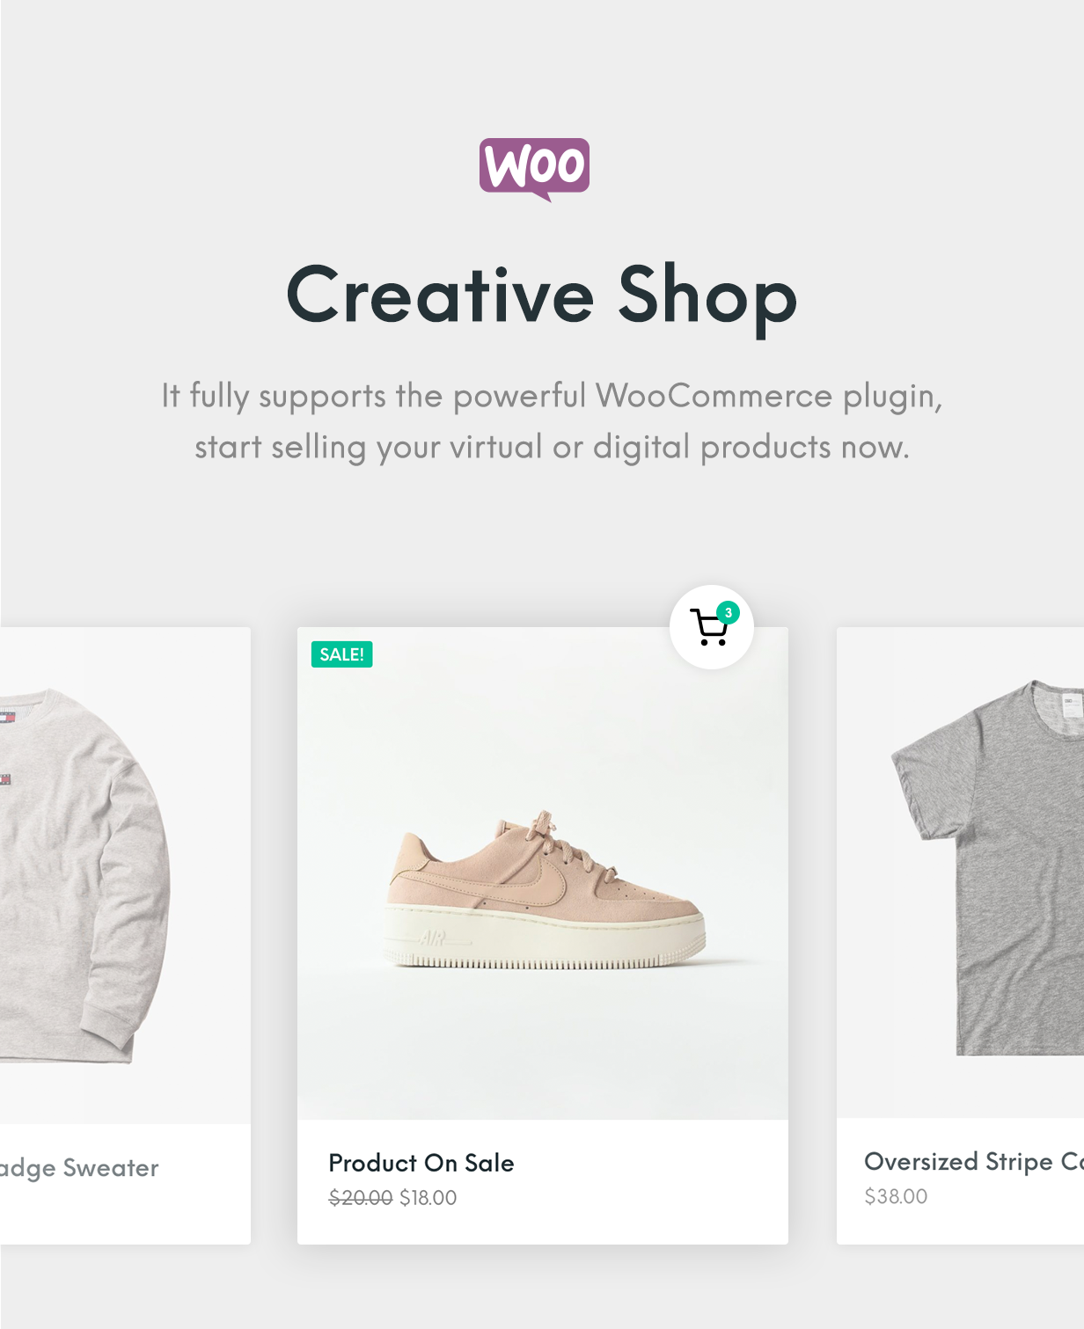This screenshot has height=1329, width=1084.
Task: Click the Badge Sweater product title
Action: [x=79, y=1168]
